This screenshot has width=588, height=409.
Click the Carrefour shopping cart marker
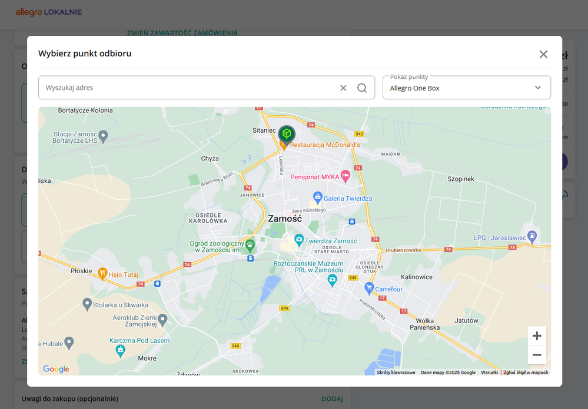(x=369, y=288)
